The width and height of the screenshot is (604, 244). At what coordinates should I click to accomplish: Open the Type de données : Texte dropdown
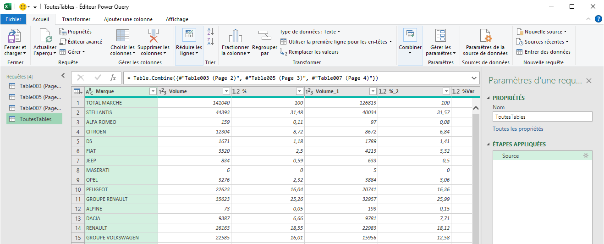point(310,32)
